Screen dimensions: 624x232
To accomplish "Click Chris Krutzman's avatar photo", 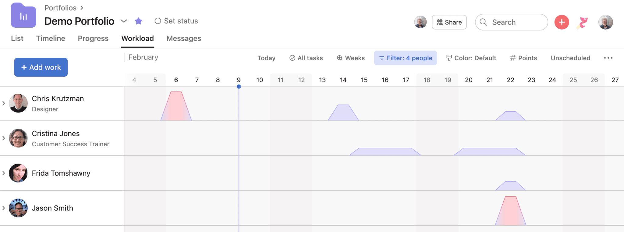I will click(x=18, y=103).
